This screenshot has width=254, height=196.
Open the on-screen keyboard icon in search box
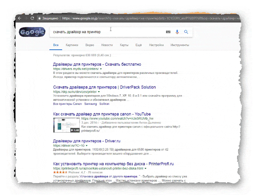pyautogui.click(x=168, y=32)
